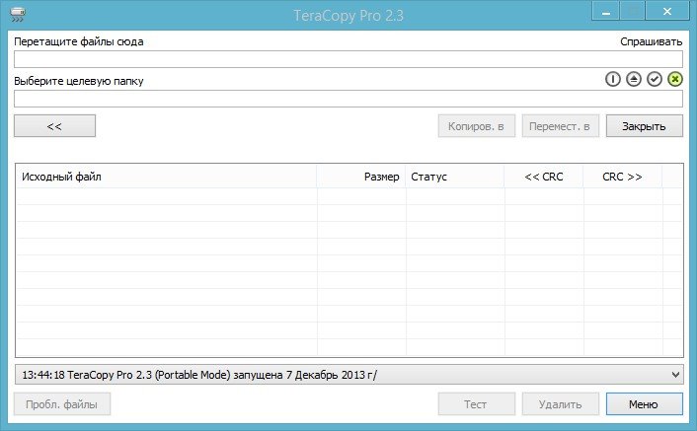Collapse panel with the << button
The width and height of the screenshot is (697, 431).
click(54, 126)
